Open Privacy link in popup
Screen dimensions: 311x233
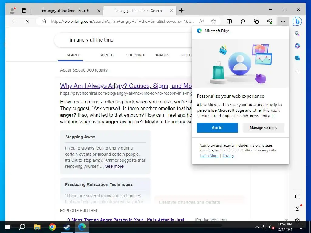228,156
